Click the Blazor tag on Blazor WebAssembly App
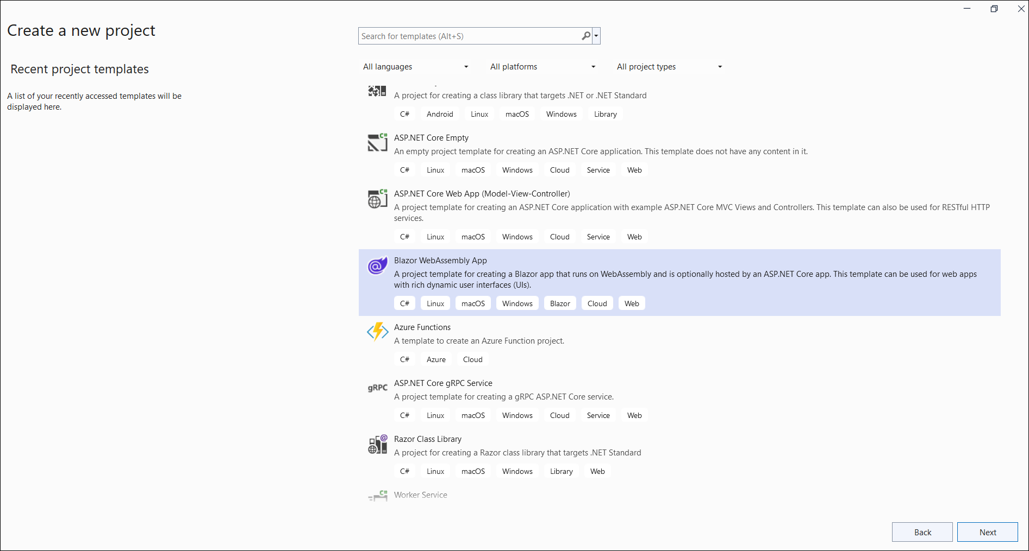Screen dimensions: 1029x551 point(560,303)
